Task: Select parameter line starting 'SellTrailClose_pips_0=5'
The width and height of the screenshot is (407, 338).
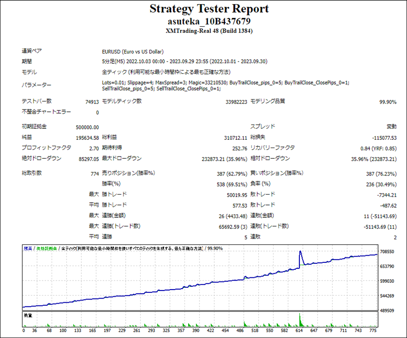Action: [x=161, y=89]
